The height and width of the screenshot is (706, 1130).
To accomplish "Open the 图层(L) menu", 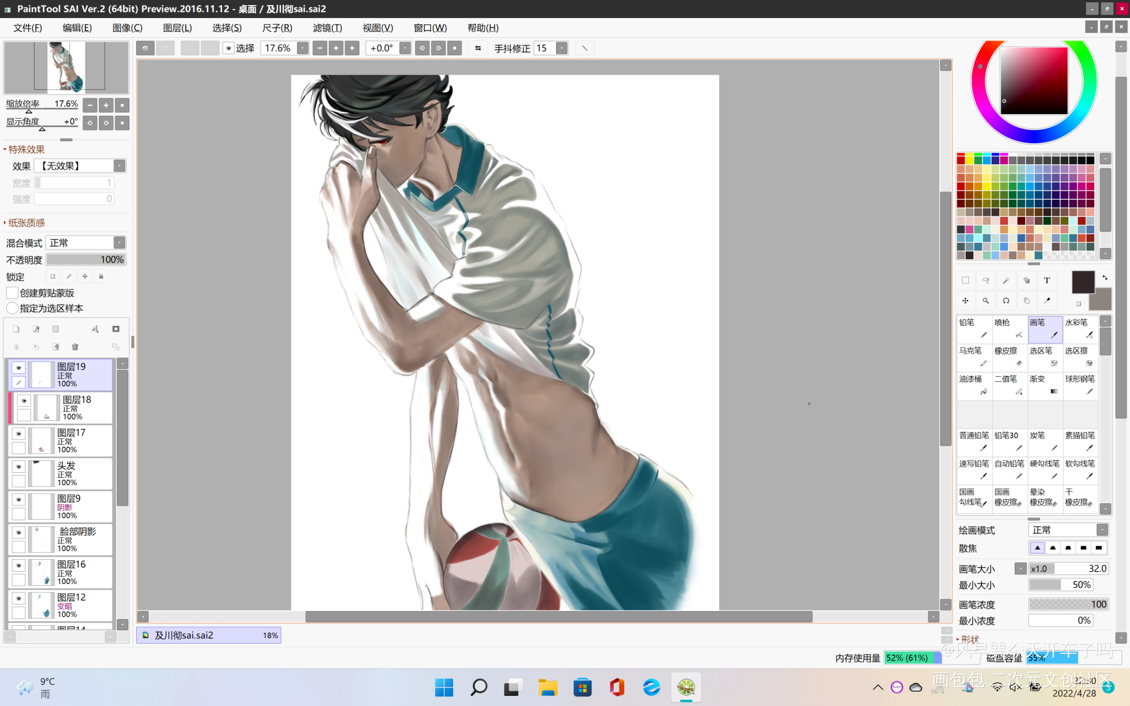I will click(x=177, y=28).
